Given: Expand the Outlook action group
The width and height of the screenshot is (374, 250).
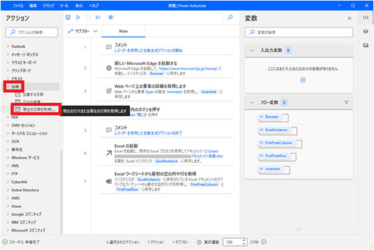Looking at the screenshot, I should [x=8, y=46].
